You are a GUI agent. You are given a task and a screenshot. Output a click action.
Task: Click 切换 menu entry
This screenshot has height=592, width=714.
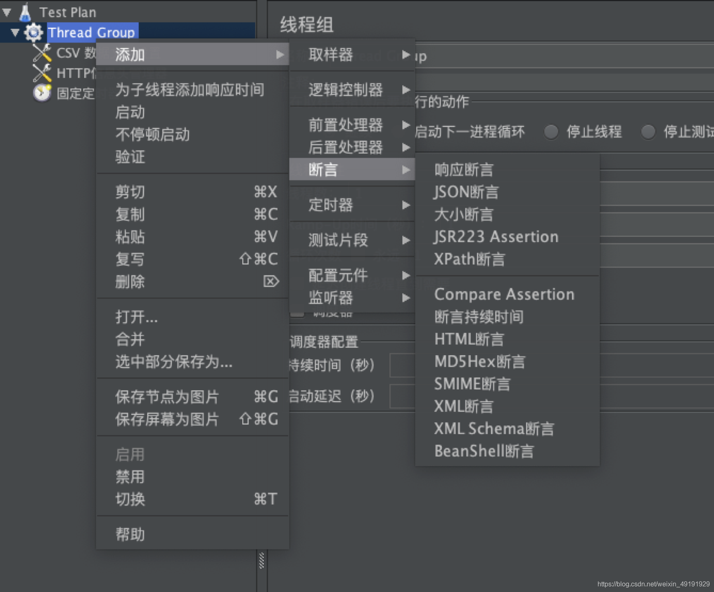(192, 499)
